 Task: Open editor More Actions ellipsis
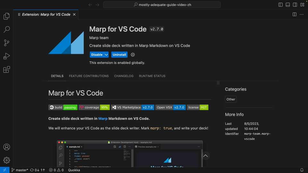tap(302, 14)
